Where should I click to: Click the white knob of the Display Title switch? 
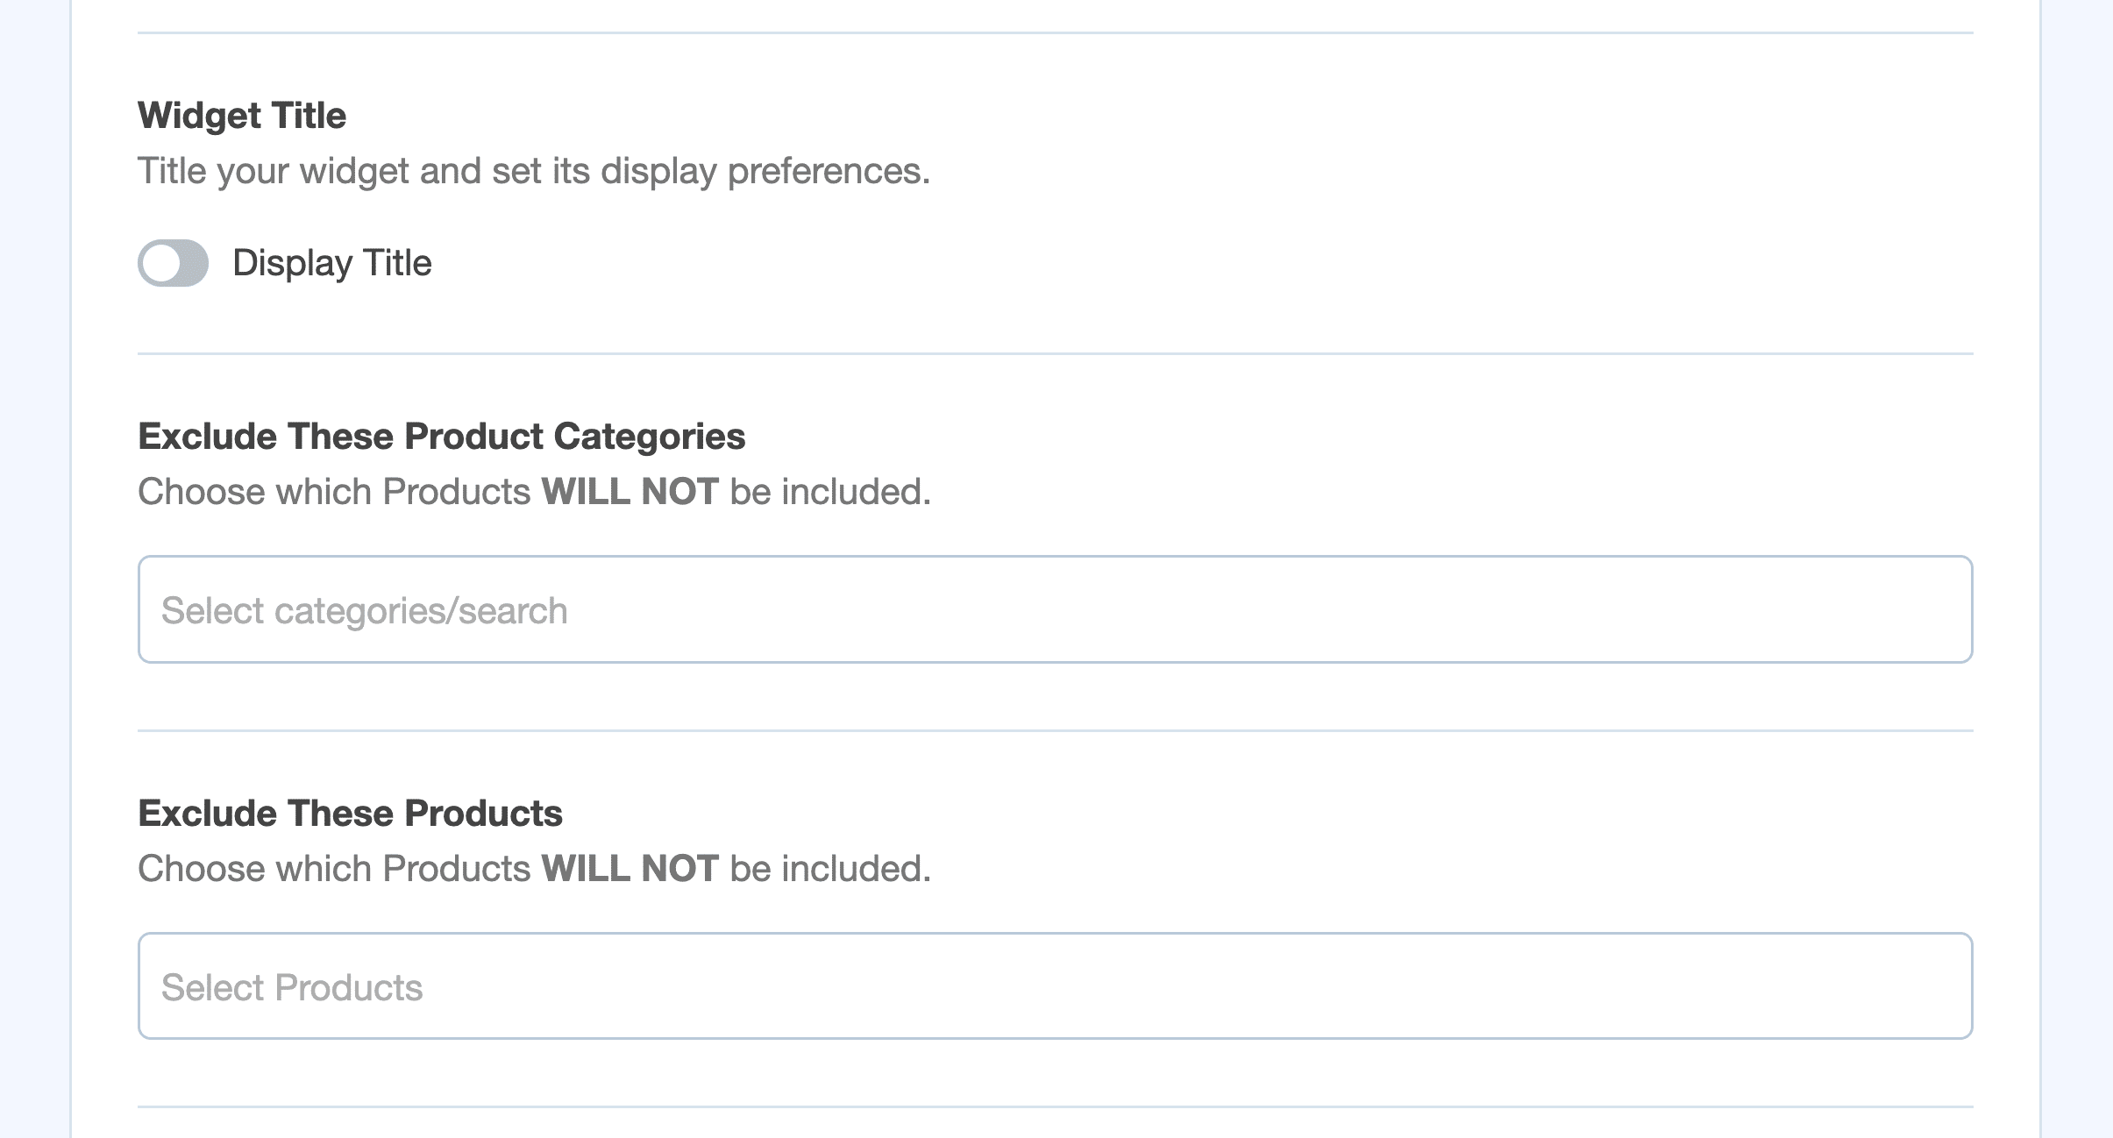tap(161, 263)
